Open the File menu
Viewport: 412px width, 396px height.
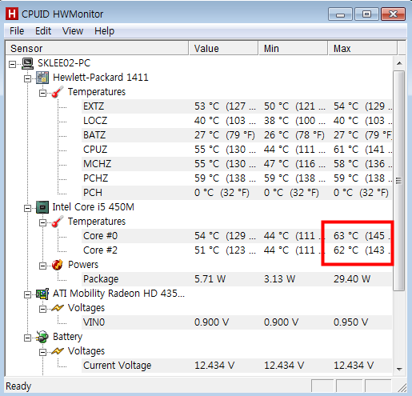click(x=17, y=31)
